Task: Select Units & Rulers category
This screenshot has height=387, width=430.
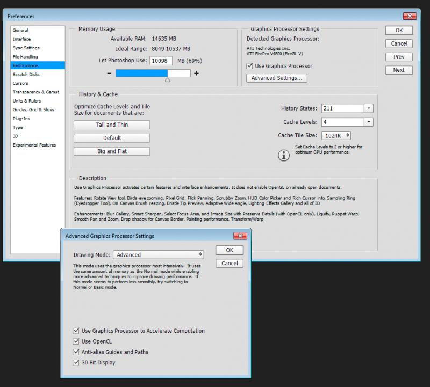Action: [x=38, y=101]
